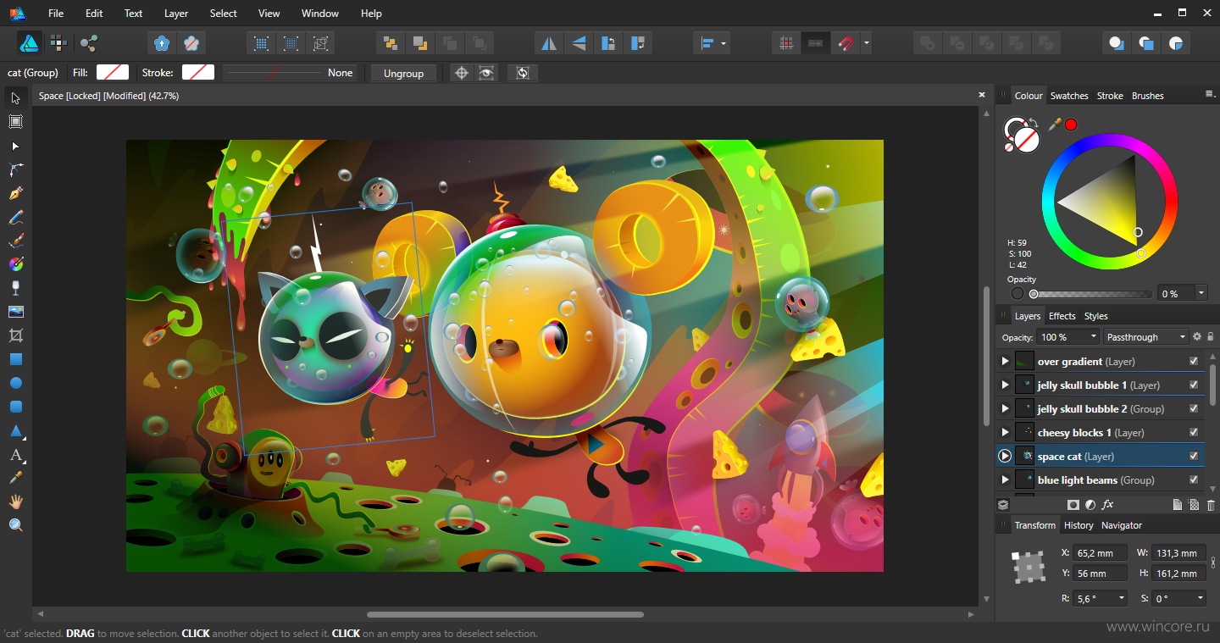Open the Layer menu
The width and height of the screenshot is (1220, 643).
coord(176,14)
